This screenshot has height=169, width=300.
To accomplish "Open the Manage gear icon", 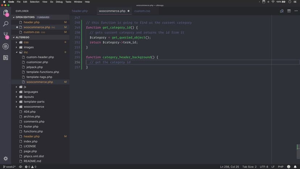I will (5, 158).
